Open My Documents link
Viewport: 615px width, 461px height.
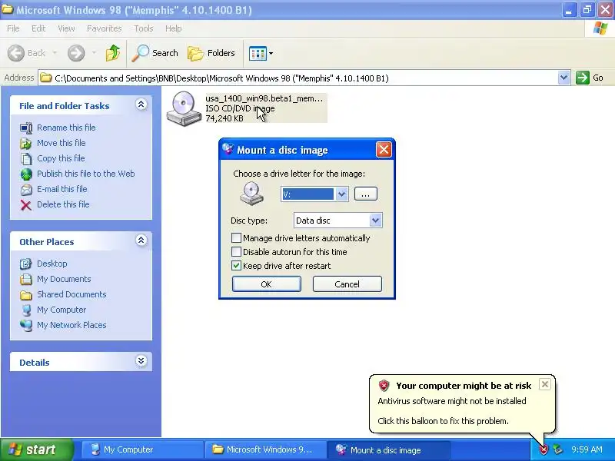[64, 279]
